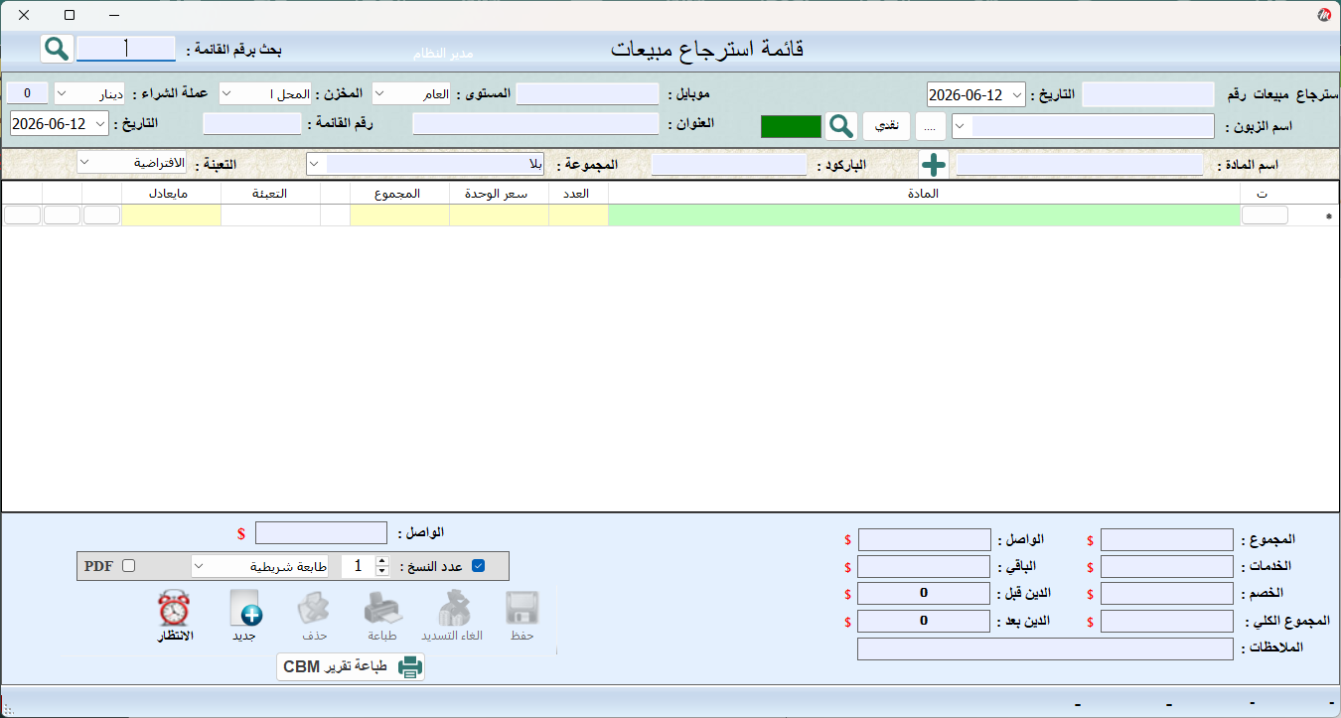
Task: Click the Save (حفظ) floppy disk icon
Action: point(522,608)
